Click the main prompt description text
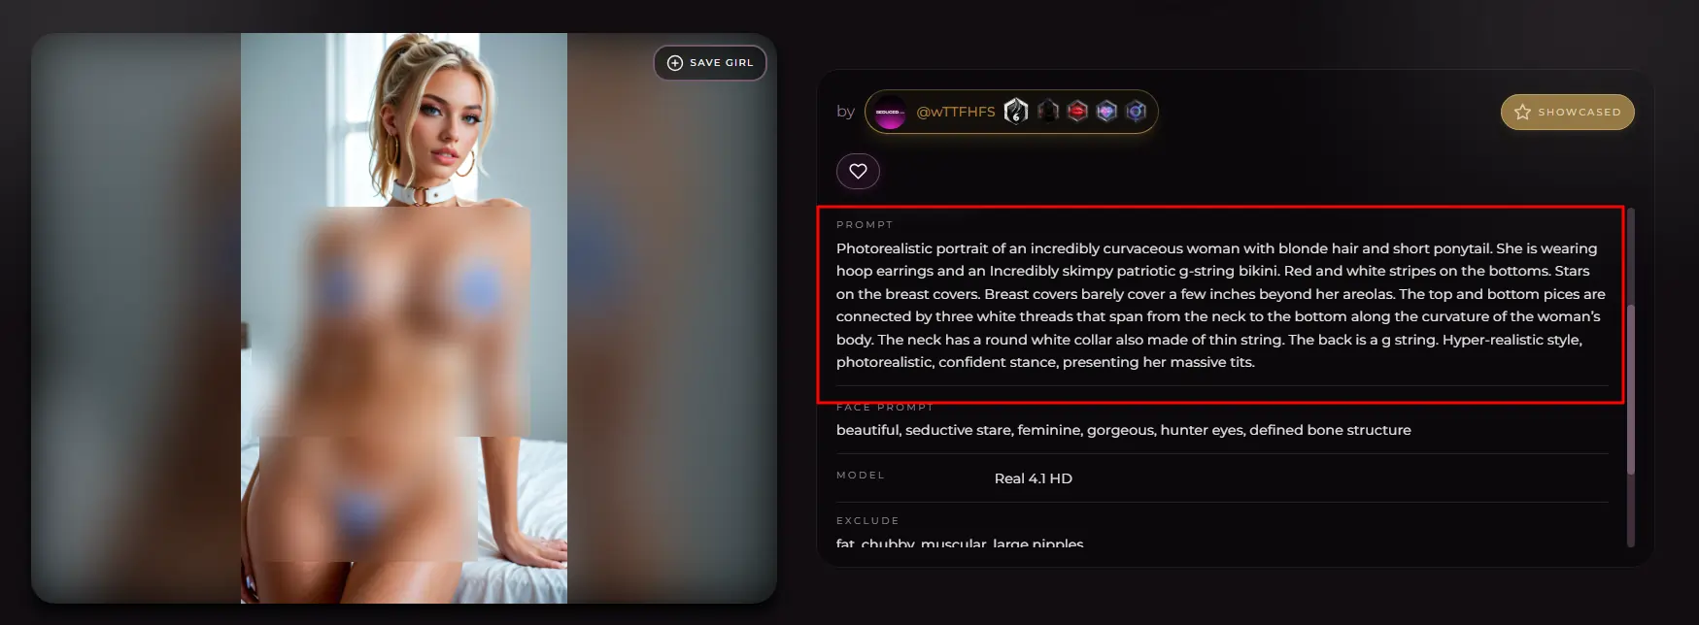The width and height of the screenshot is (1699, 625). tap(1221, 305)
